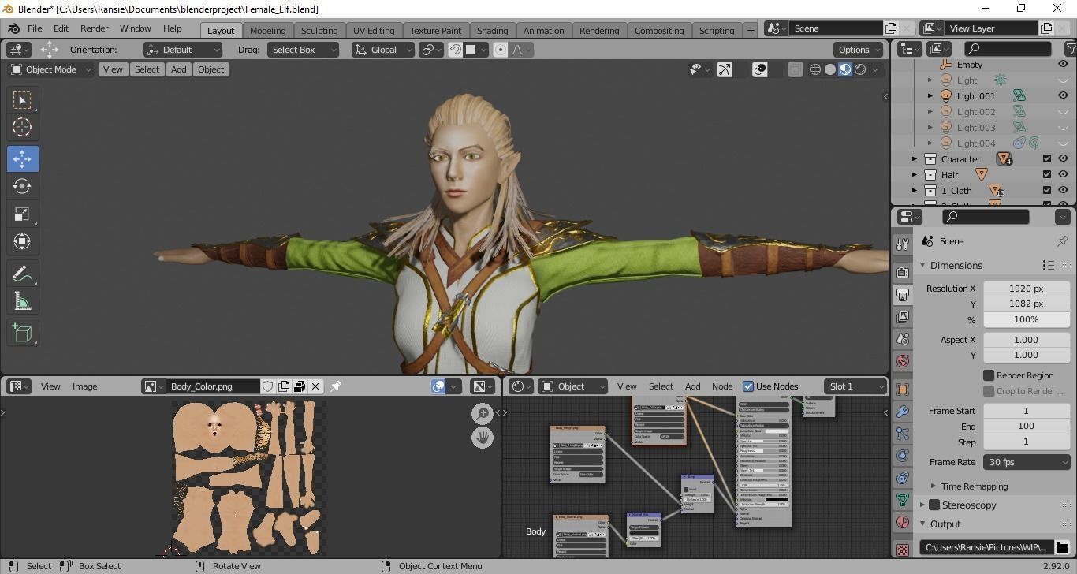Viewport: 1077px width, 574px height.
Task: Switch to wireframe viewport shading
Action: click(x=815, y=69)
